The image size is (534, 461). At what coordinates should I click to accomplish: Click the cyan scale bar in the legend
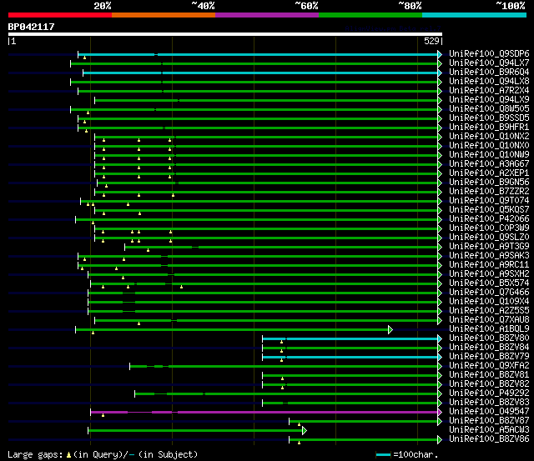click(x=384, y=455)
